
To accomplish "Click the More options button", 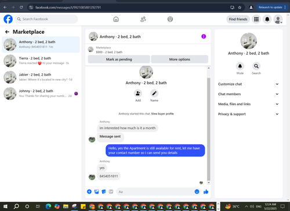I will tap(180, 59).
